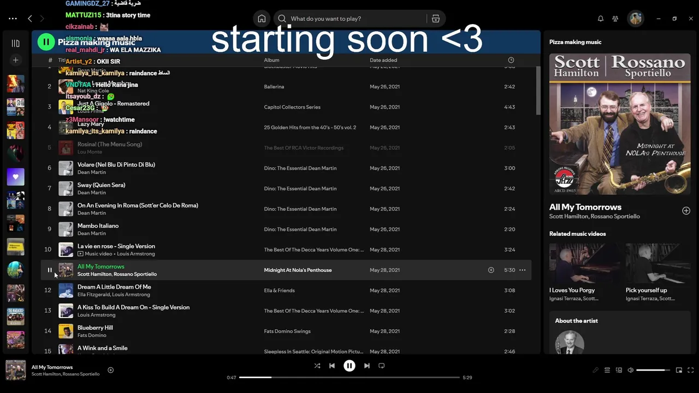This screenshot has width=699, height=393.
Task: Skip to previous track
Action: point(332,366)
